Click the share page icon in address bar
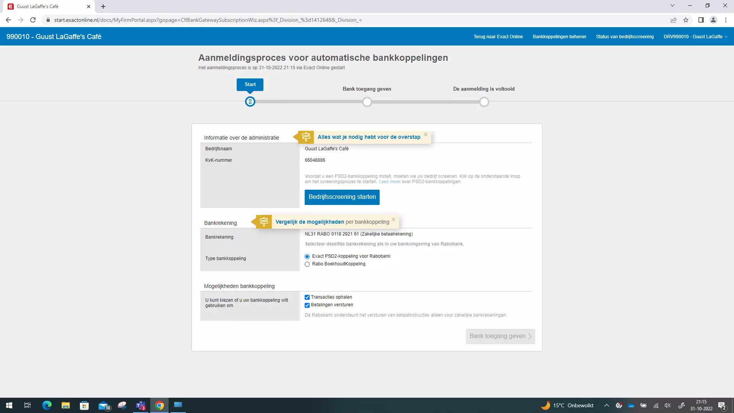734x413 pixels. coord(674,20)
